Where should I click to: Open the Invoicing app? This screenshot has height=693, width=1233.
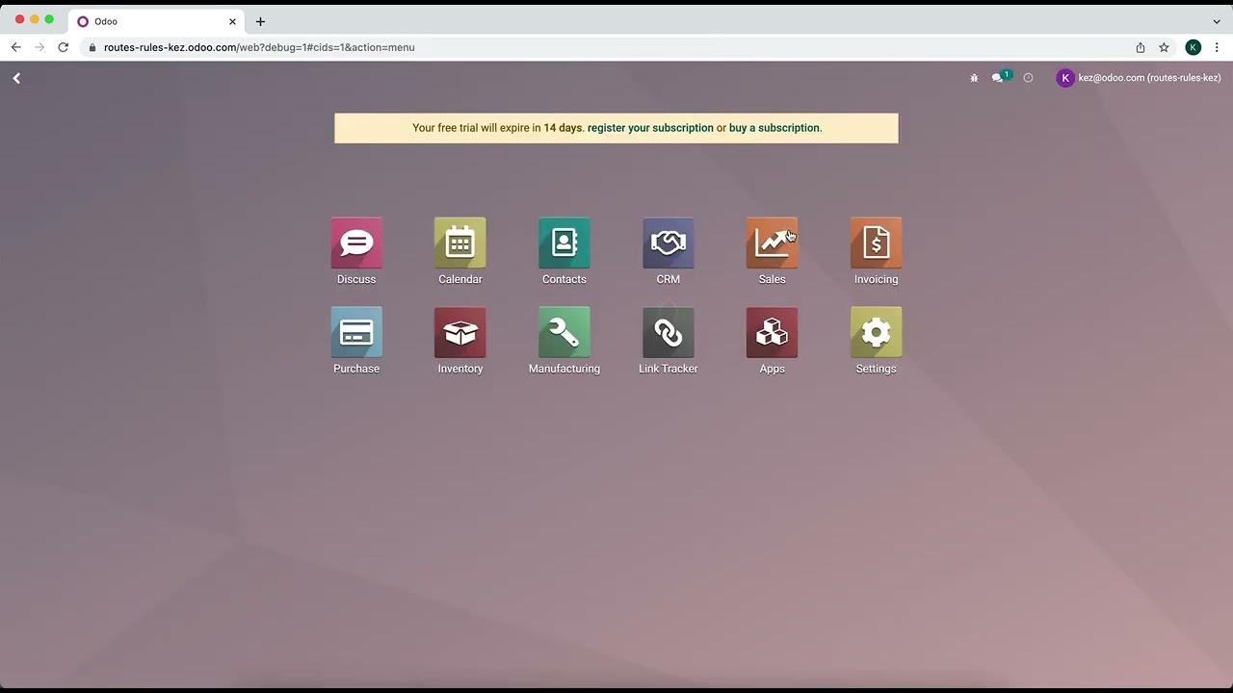[877, 244]
